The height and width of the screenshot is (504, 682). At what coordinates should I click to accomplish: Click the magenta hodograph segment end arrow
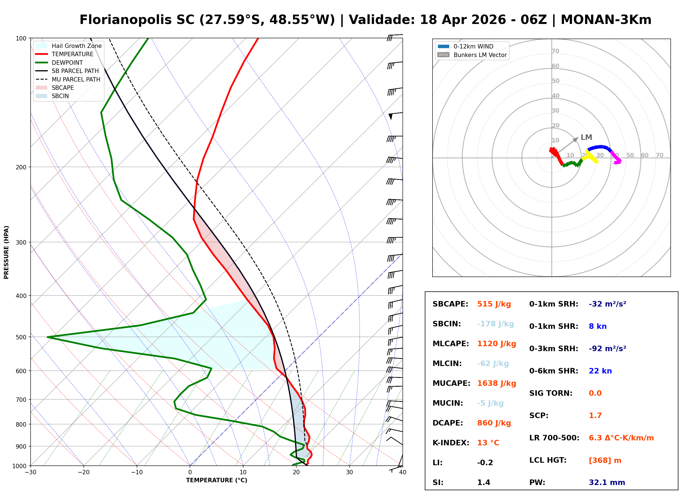(x=617, y=162)
